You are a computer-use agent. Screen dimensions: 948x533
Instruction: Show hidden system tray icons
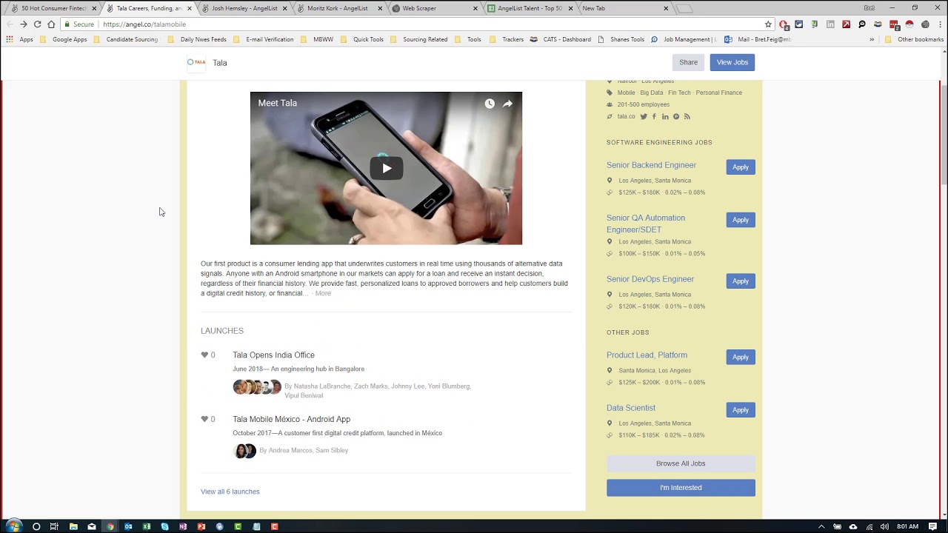(x=821, y=526)
